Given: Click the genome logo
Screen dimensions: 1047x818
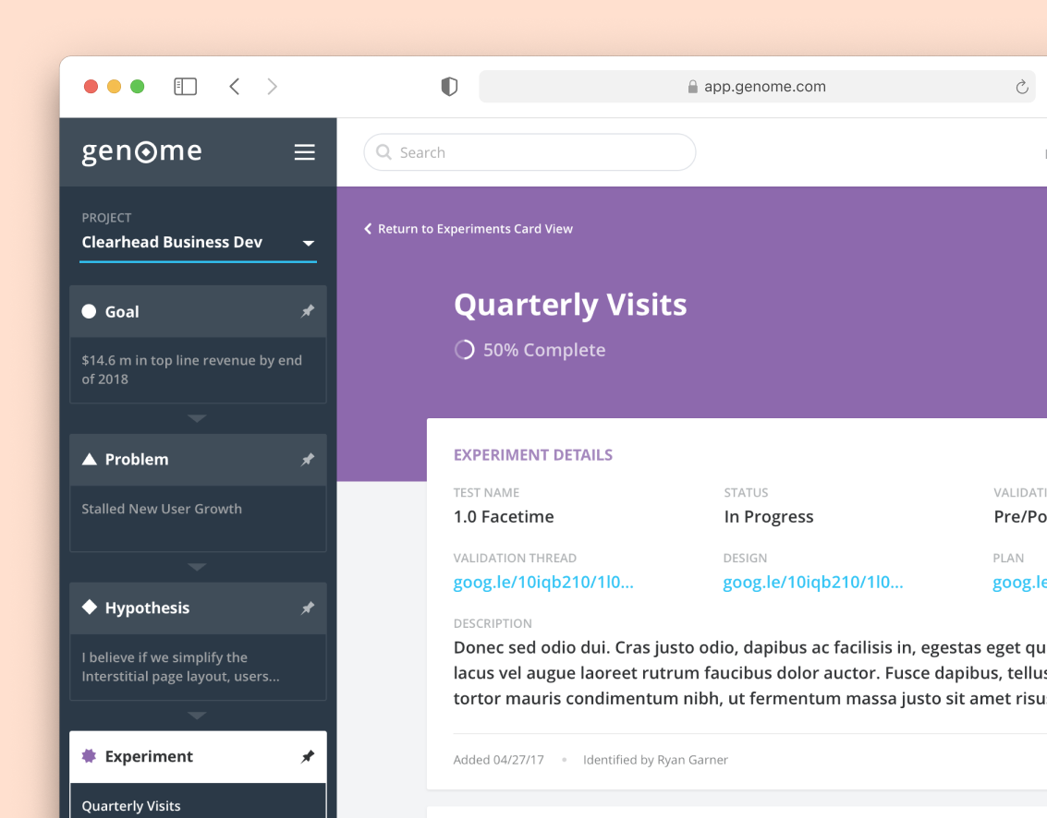Looking at the screenshot, I should point(141,152).
